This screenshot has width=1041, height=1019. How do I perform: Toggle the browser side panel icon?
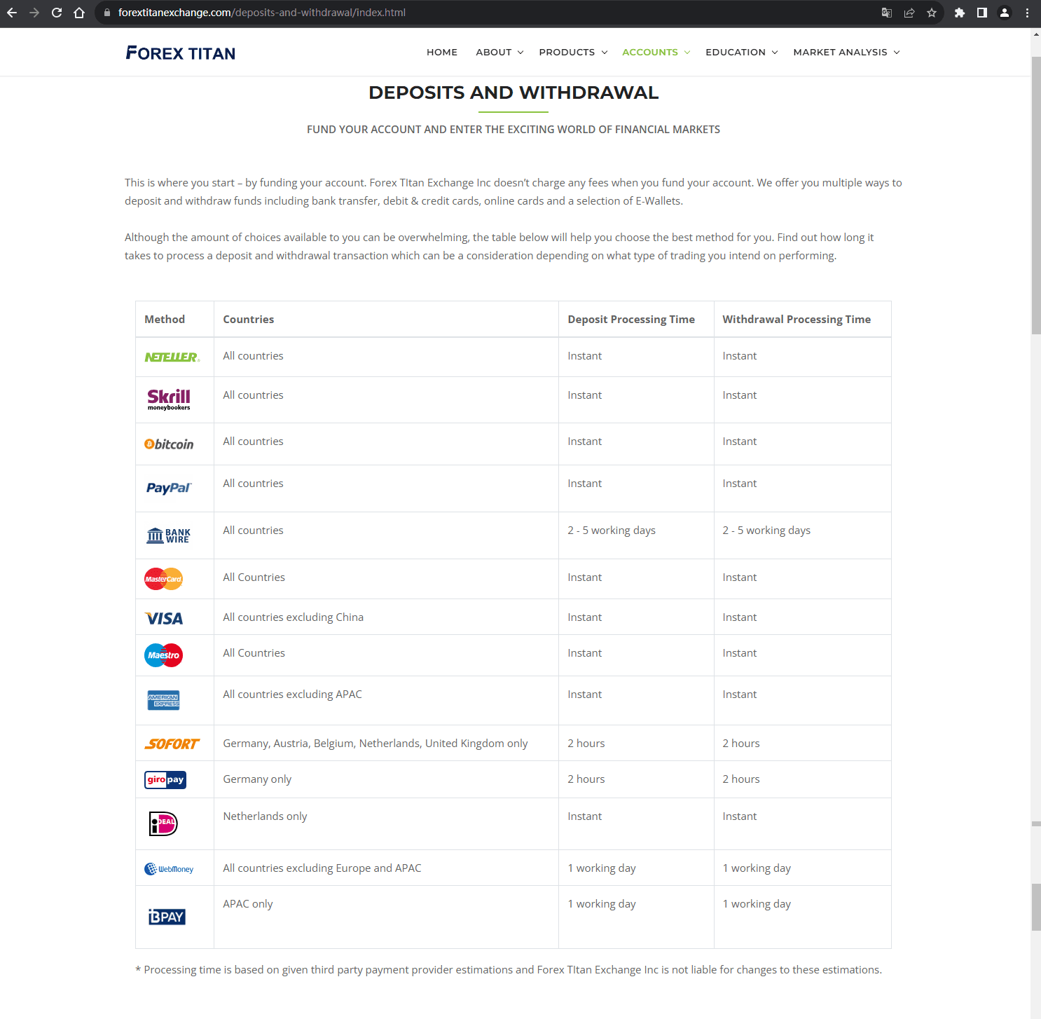[982, 13]
